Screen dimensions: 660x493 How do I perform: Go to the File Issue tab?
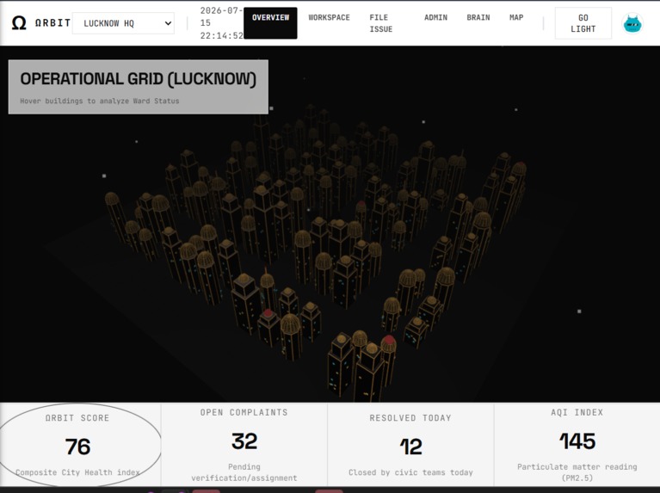[x=381, y=23]
